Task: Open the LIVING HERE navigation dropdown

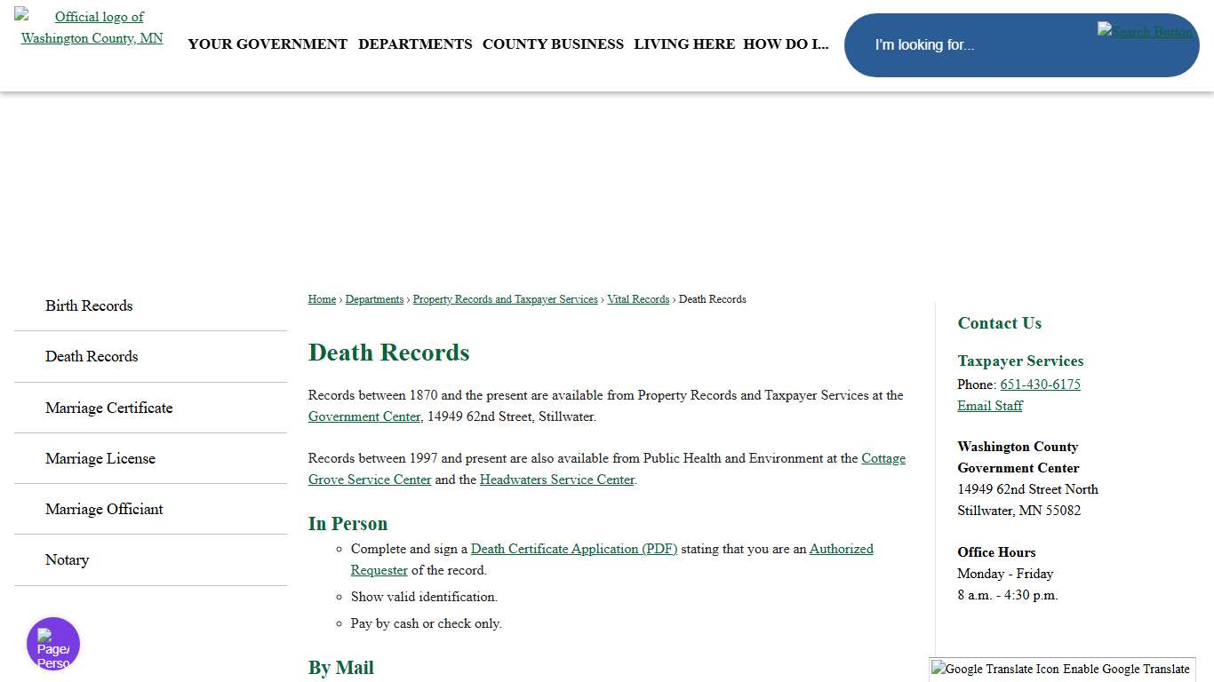Action: 684,44
